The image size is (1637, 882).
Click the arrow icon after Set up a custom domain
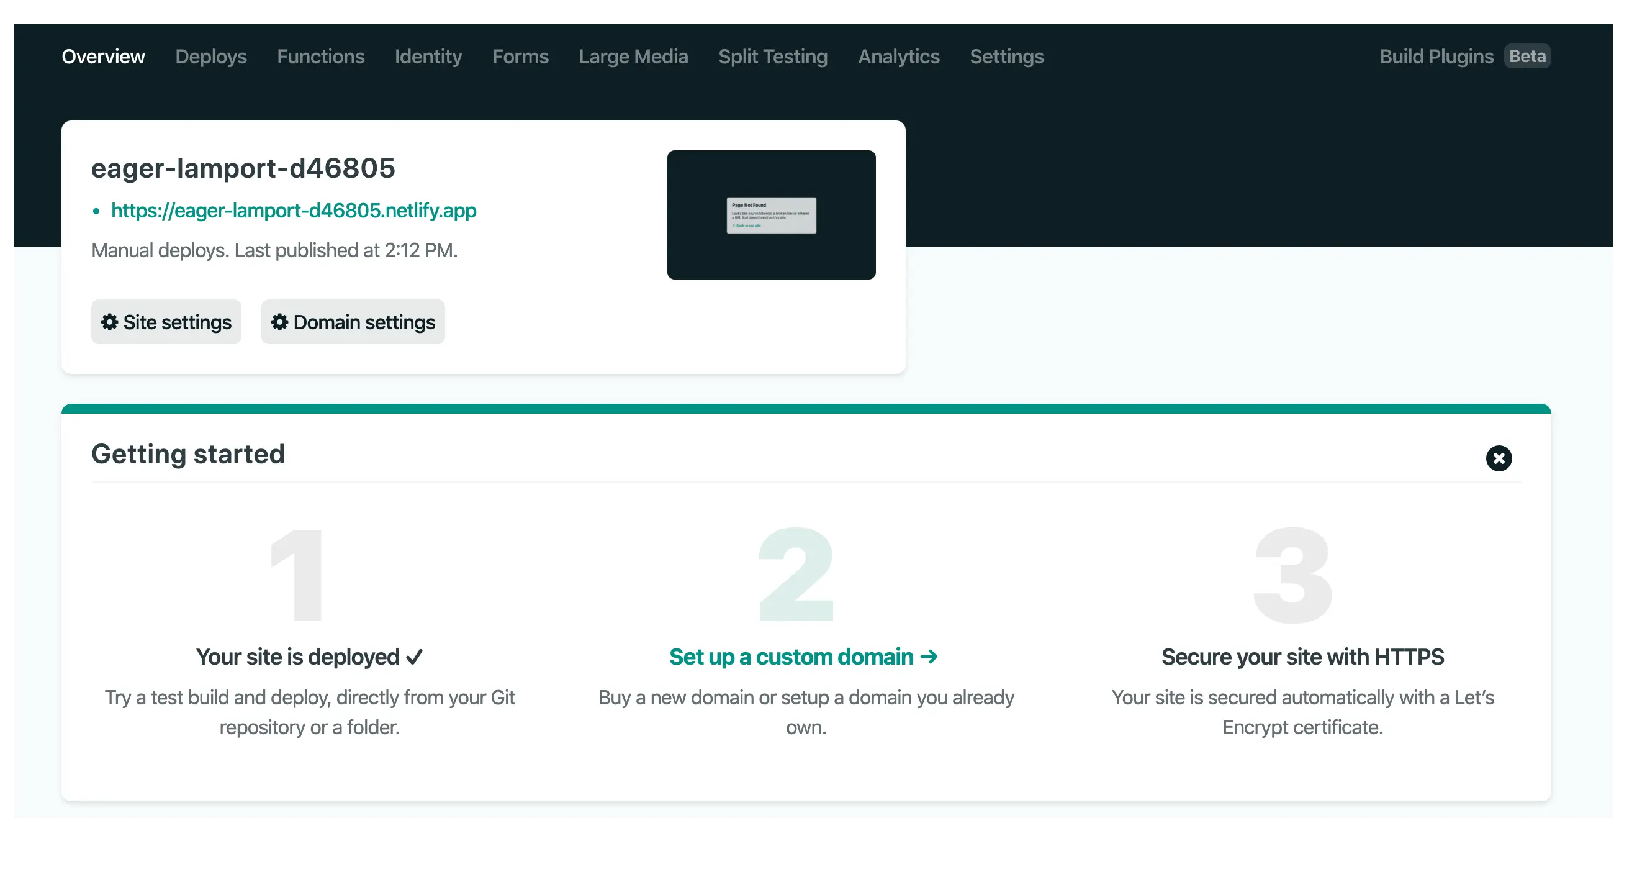click(929, 657)
